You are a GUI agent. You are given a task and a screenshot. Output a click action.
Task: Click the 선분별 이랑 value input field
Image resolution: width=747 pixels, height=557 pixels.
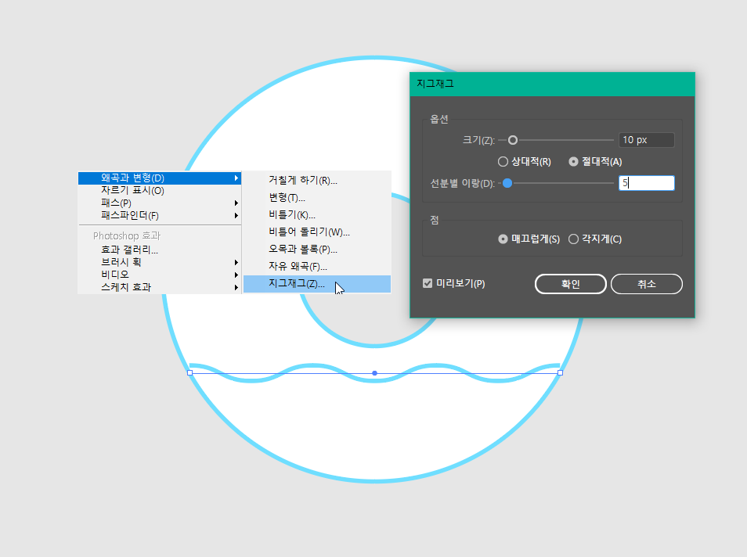[647, 183]
